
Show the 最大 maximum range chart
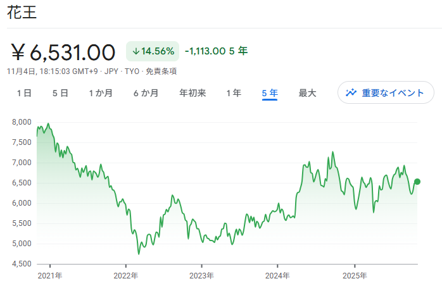[x=307, y=93]
